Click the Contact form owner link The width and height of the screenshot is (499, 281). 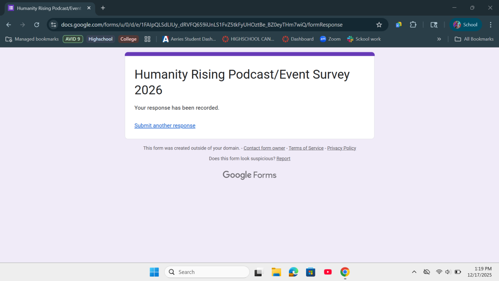pos(264,148)
